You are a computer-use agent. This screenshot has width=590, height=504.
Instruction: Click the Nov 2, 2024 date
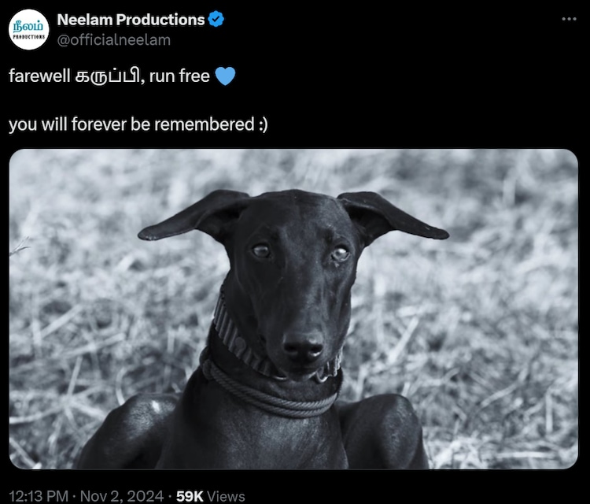pyautogui.click(x=122, y=496)
